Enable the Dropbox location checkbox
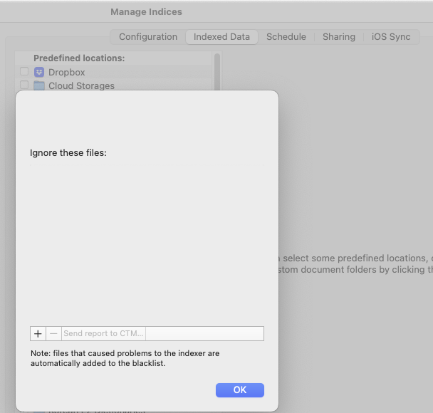Image resolution: width=433 pixels, height=413 pixels. pyautogui.click(x=24, y=72)
